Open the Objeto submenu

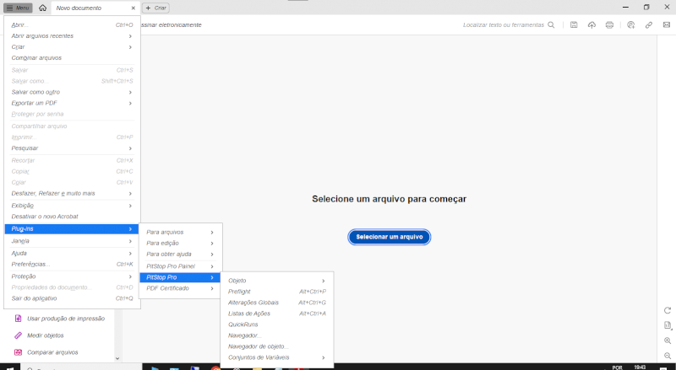[277, 281]
